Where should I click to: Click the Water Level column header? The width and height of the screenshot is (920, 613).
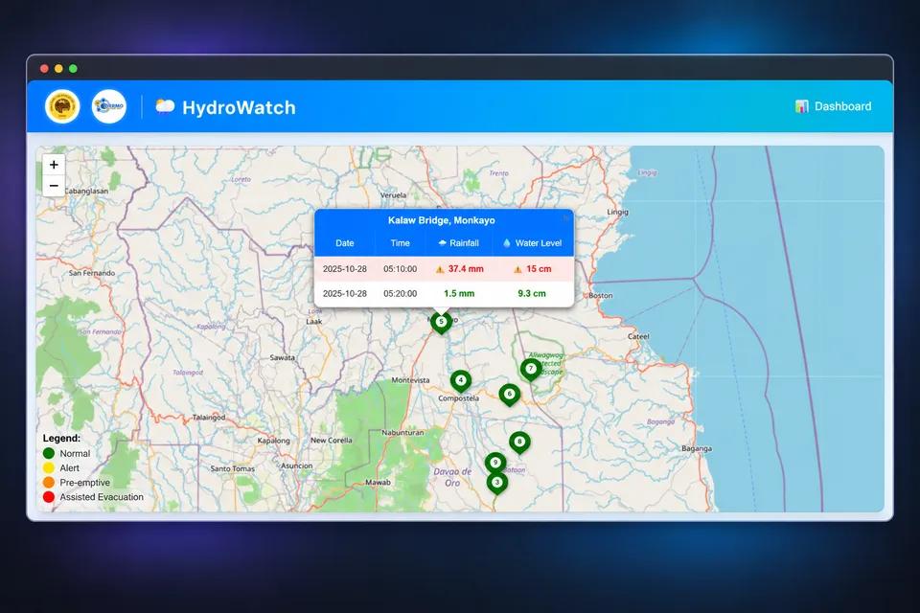(532, 243)
